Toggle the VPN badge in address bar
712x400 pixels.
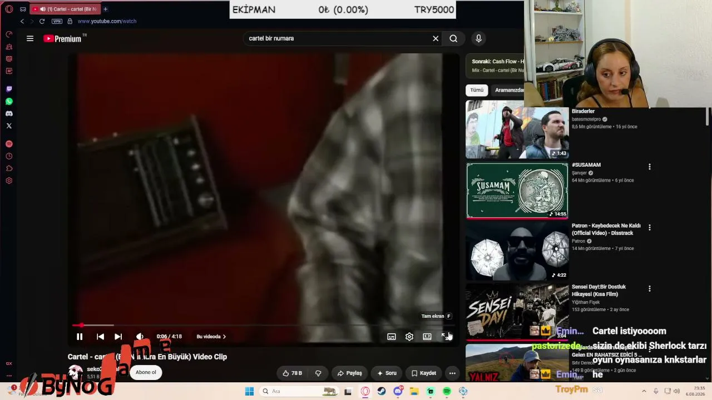tap(57, 21)
